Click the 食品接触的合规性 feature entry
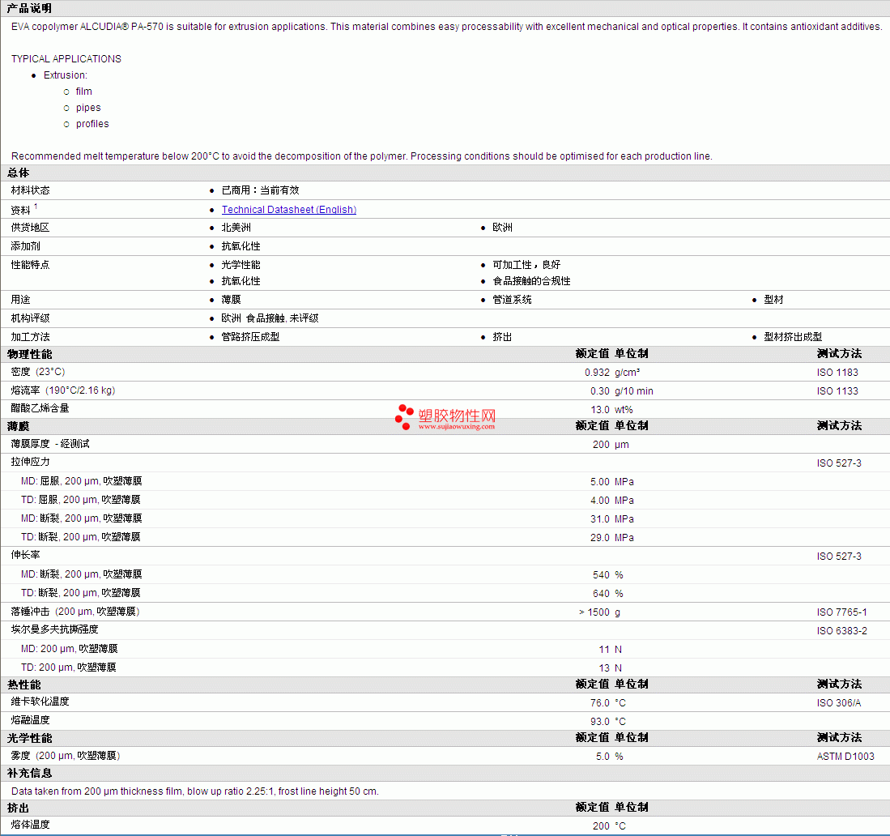 point(531,281)
